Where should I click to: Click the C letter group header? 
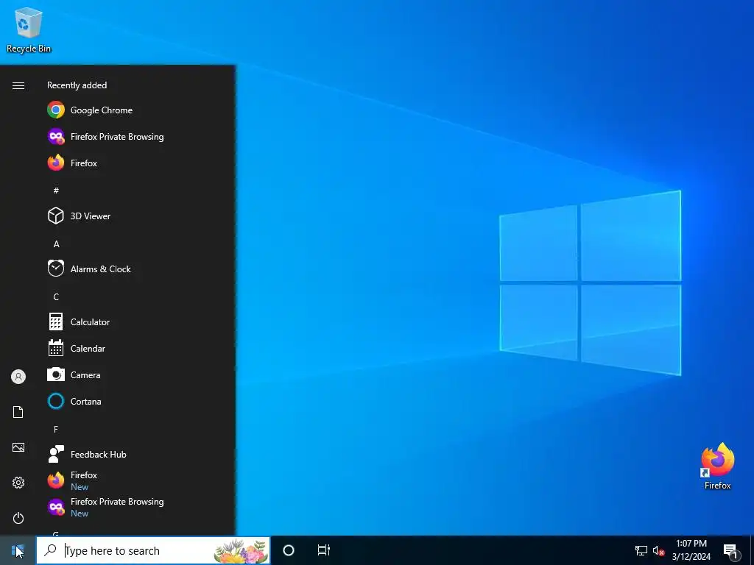tap(56, 297)
